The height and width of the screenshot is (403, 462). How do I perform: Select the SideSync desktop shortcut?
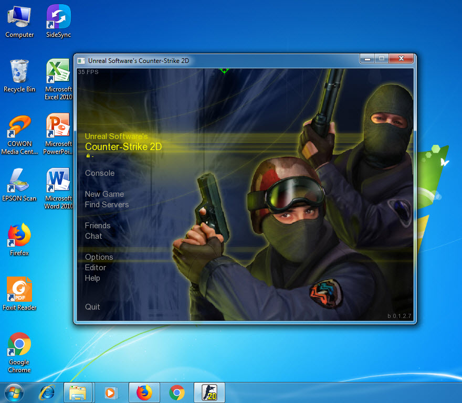58,21
